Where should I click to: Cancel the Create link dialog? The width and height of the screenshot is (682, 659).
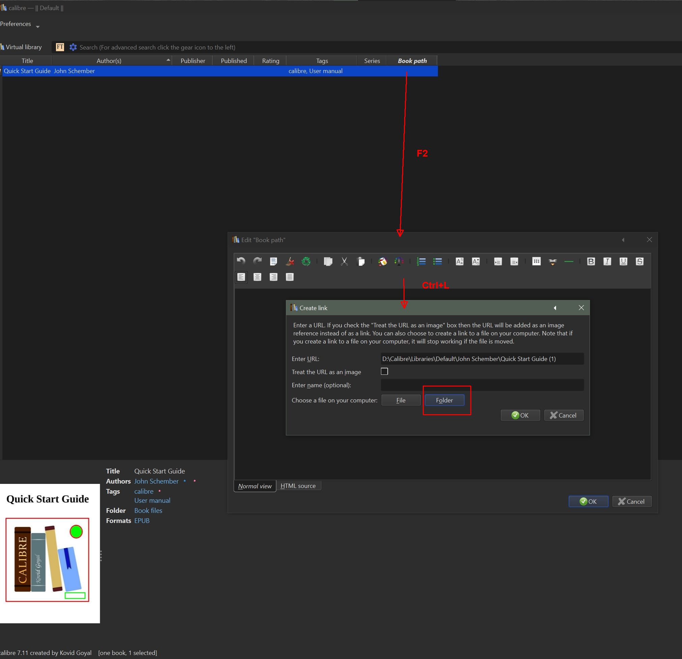[x=564, y=415]
